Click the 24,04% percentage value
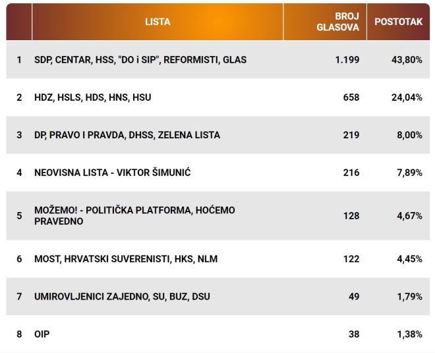This screenshot has height=353, width=435. coord(409,97)
